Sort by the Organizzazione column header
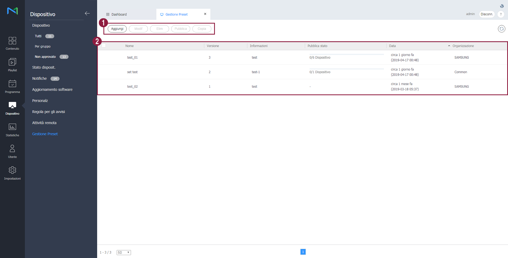Image resolution: width=508 pixels, height=258 pixels. [x=463, y=46]
